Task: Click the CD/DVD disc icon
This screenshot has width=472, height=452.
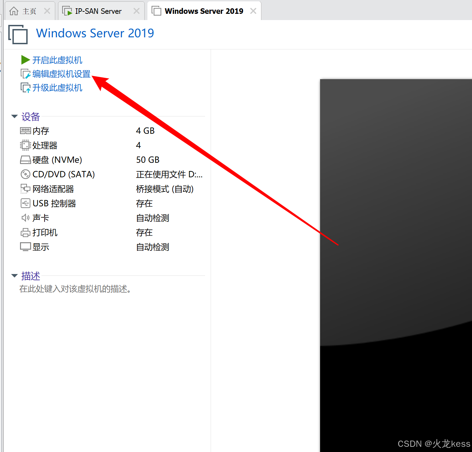Action: (26, 174)
